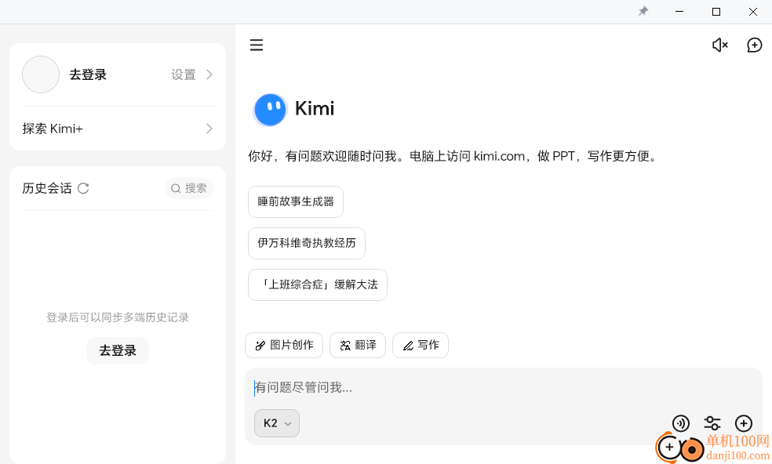Focus the 有问题尽管问我 message input
The image size is (772, 464).
503,388
